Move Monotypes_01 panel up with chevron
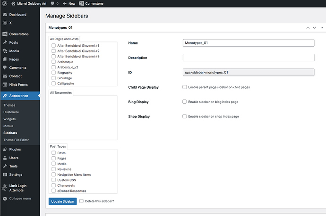The height and width of the screenshot is (216, 326). click(x=308, y=28)
